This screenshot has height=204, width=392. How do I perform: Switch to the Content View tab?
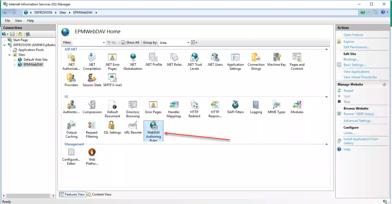click(99, 194)
